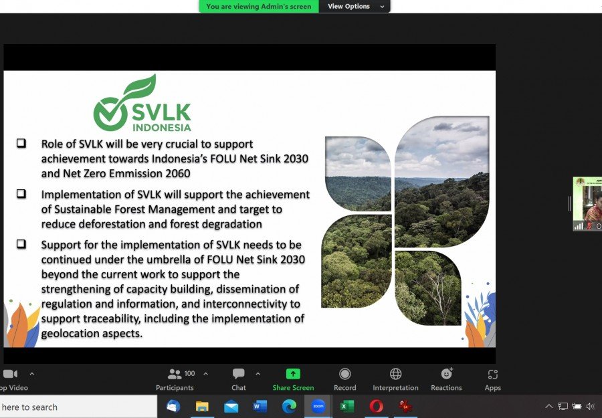Expand video settings arrow beside Stop Video
602x418 pixels.
tap(32, 373)
